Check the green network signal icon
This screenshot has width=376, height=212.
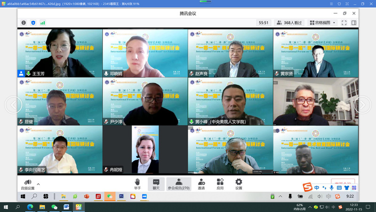click(43, 23)
